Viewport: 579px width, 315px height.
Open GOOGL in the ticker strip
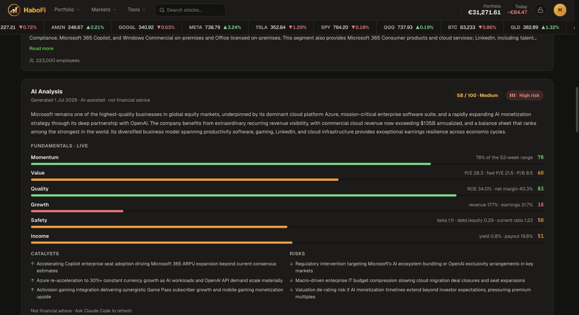point(146,28)
